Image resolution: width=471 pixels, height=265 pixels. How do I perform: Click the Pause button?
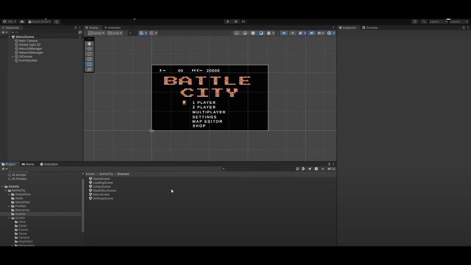235,21
